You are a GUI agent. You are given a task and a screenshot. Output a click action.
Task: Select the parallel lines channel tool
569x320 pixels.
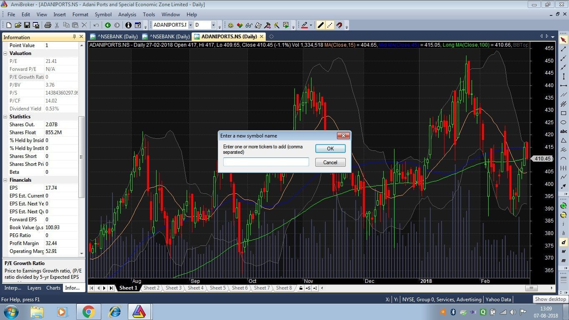click(564, 95)
